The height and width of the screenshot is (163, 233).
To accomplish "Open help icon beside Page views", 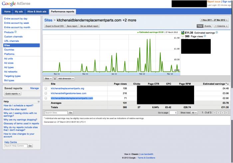I will tap(205, 36).
